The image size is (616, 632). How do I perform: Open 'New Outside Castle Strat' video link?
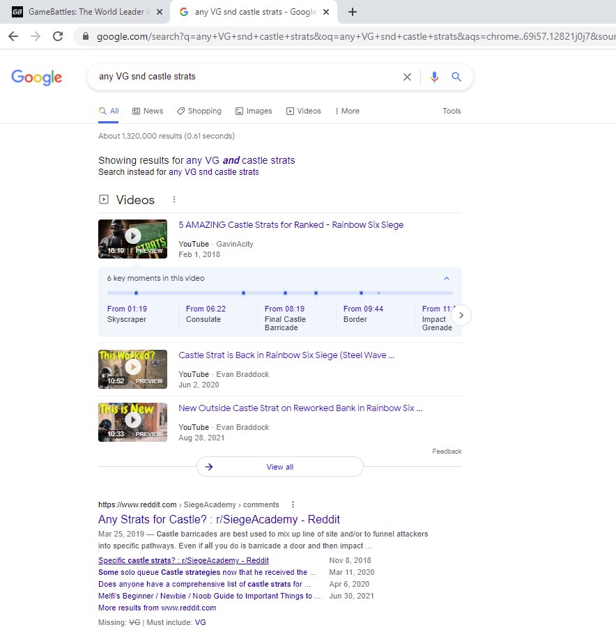coord(301,408)
